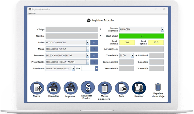Viewport: 194px width, 114px height.
Task: Click the plus button next to Proveedor
Action: coord(94,56)
